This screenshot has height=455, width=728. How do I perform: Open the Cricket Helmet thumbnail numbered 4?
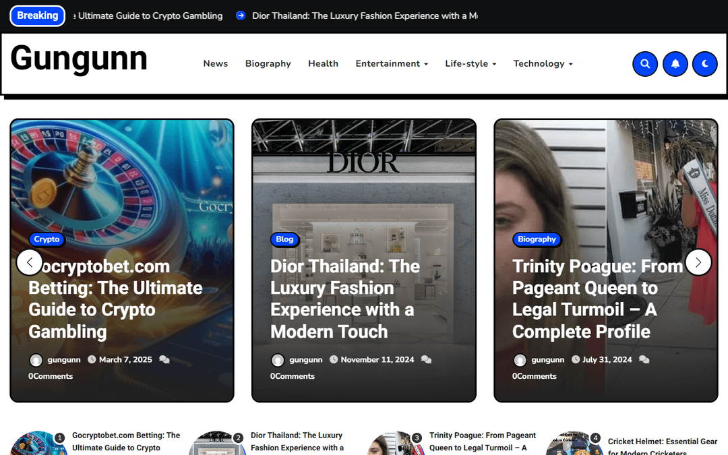tap(574, 443)
